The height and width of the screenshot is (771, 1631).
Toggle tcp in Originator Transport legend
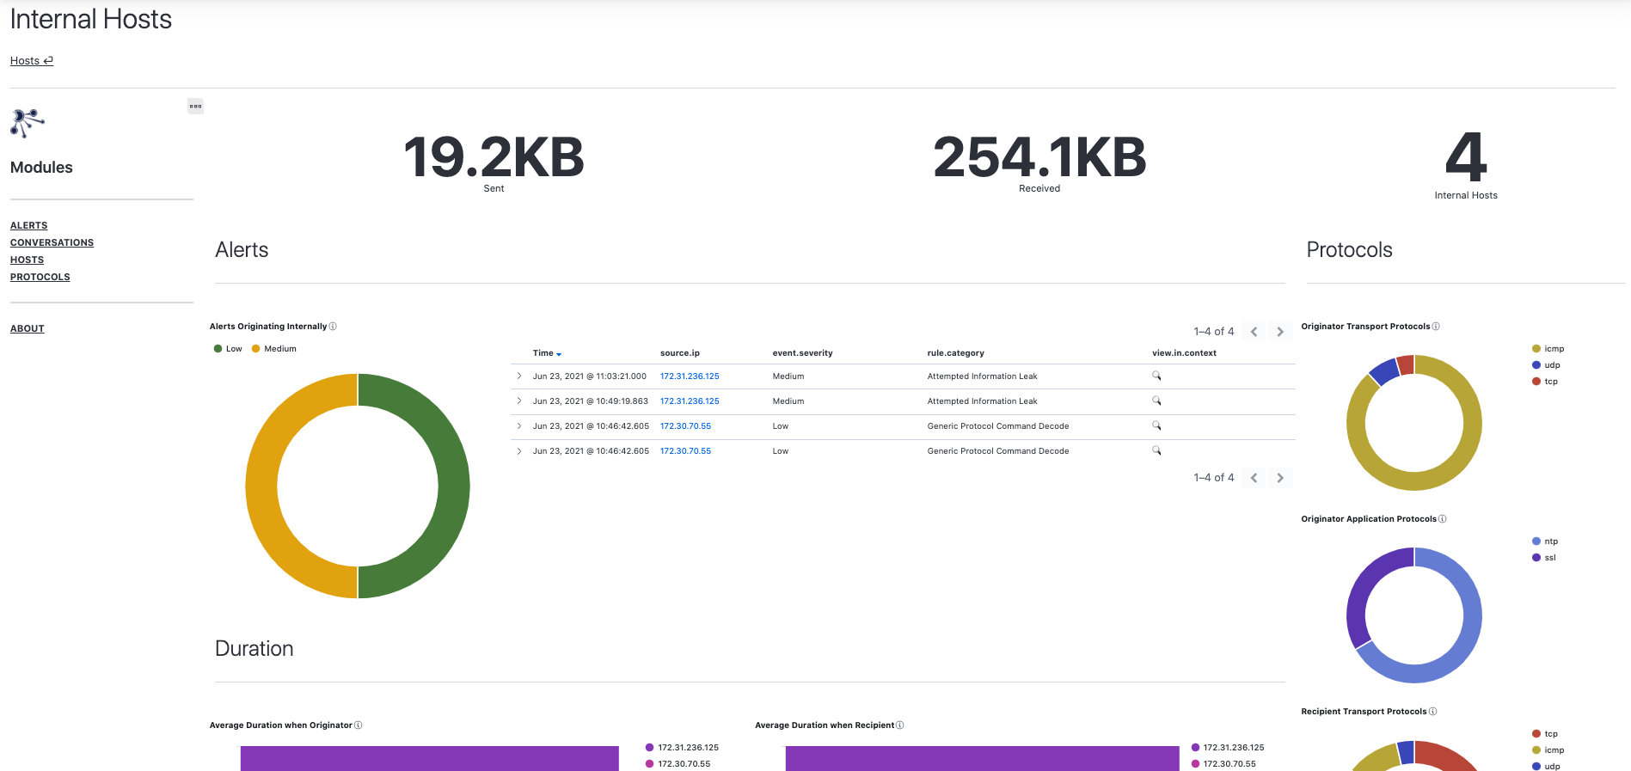1545,382
